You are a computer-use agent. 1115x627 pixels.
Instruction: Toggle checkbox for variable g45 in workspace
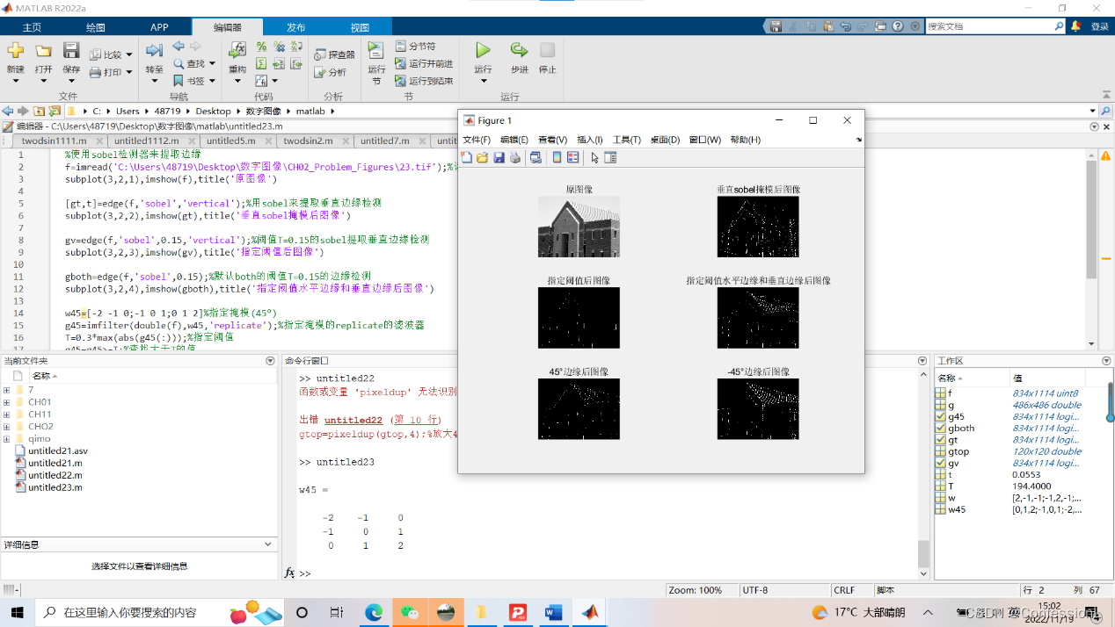[x=942, y=417]
